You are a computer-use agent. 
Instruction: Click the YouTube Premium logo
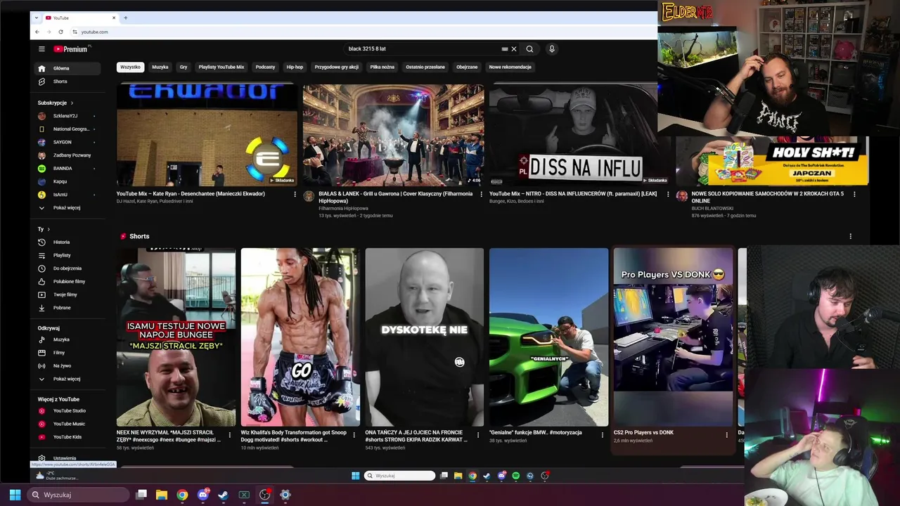coord(72,49)
